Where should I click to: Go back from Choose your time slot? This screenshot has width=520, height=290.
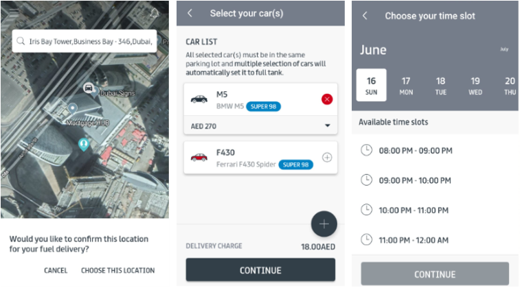click(365, 16)
